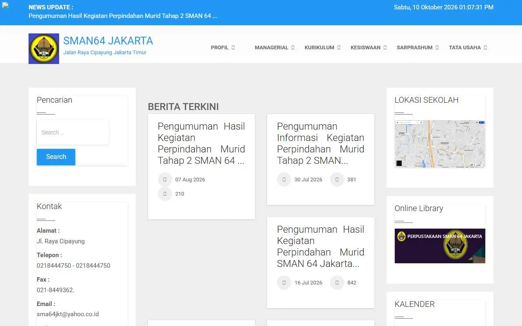Image resolution: width=522 pixels, height=326 pixels.
Task: Expand the KESISWAAN menu arrow
Action: point(385,48)
